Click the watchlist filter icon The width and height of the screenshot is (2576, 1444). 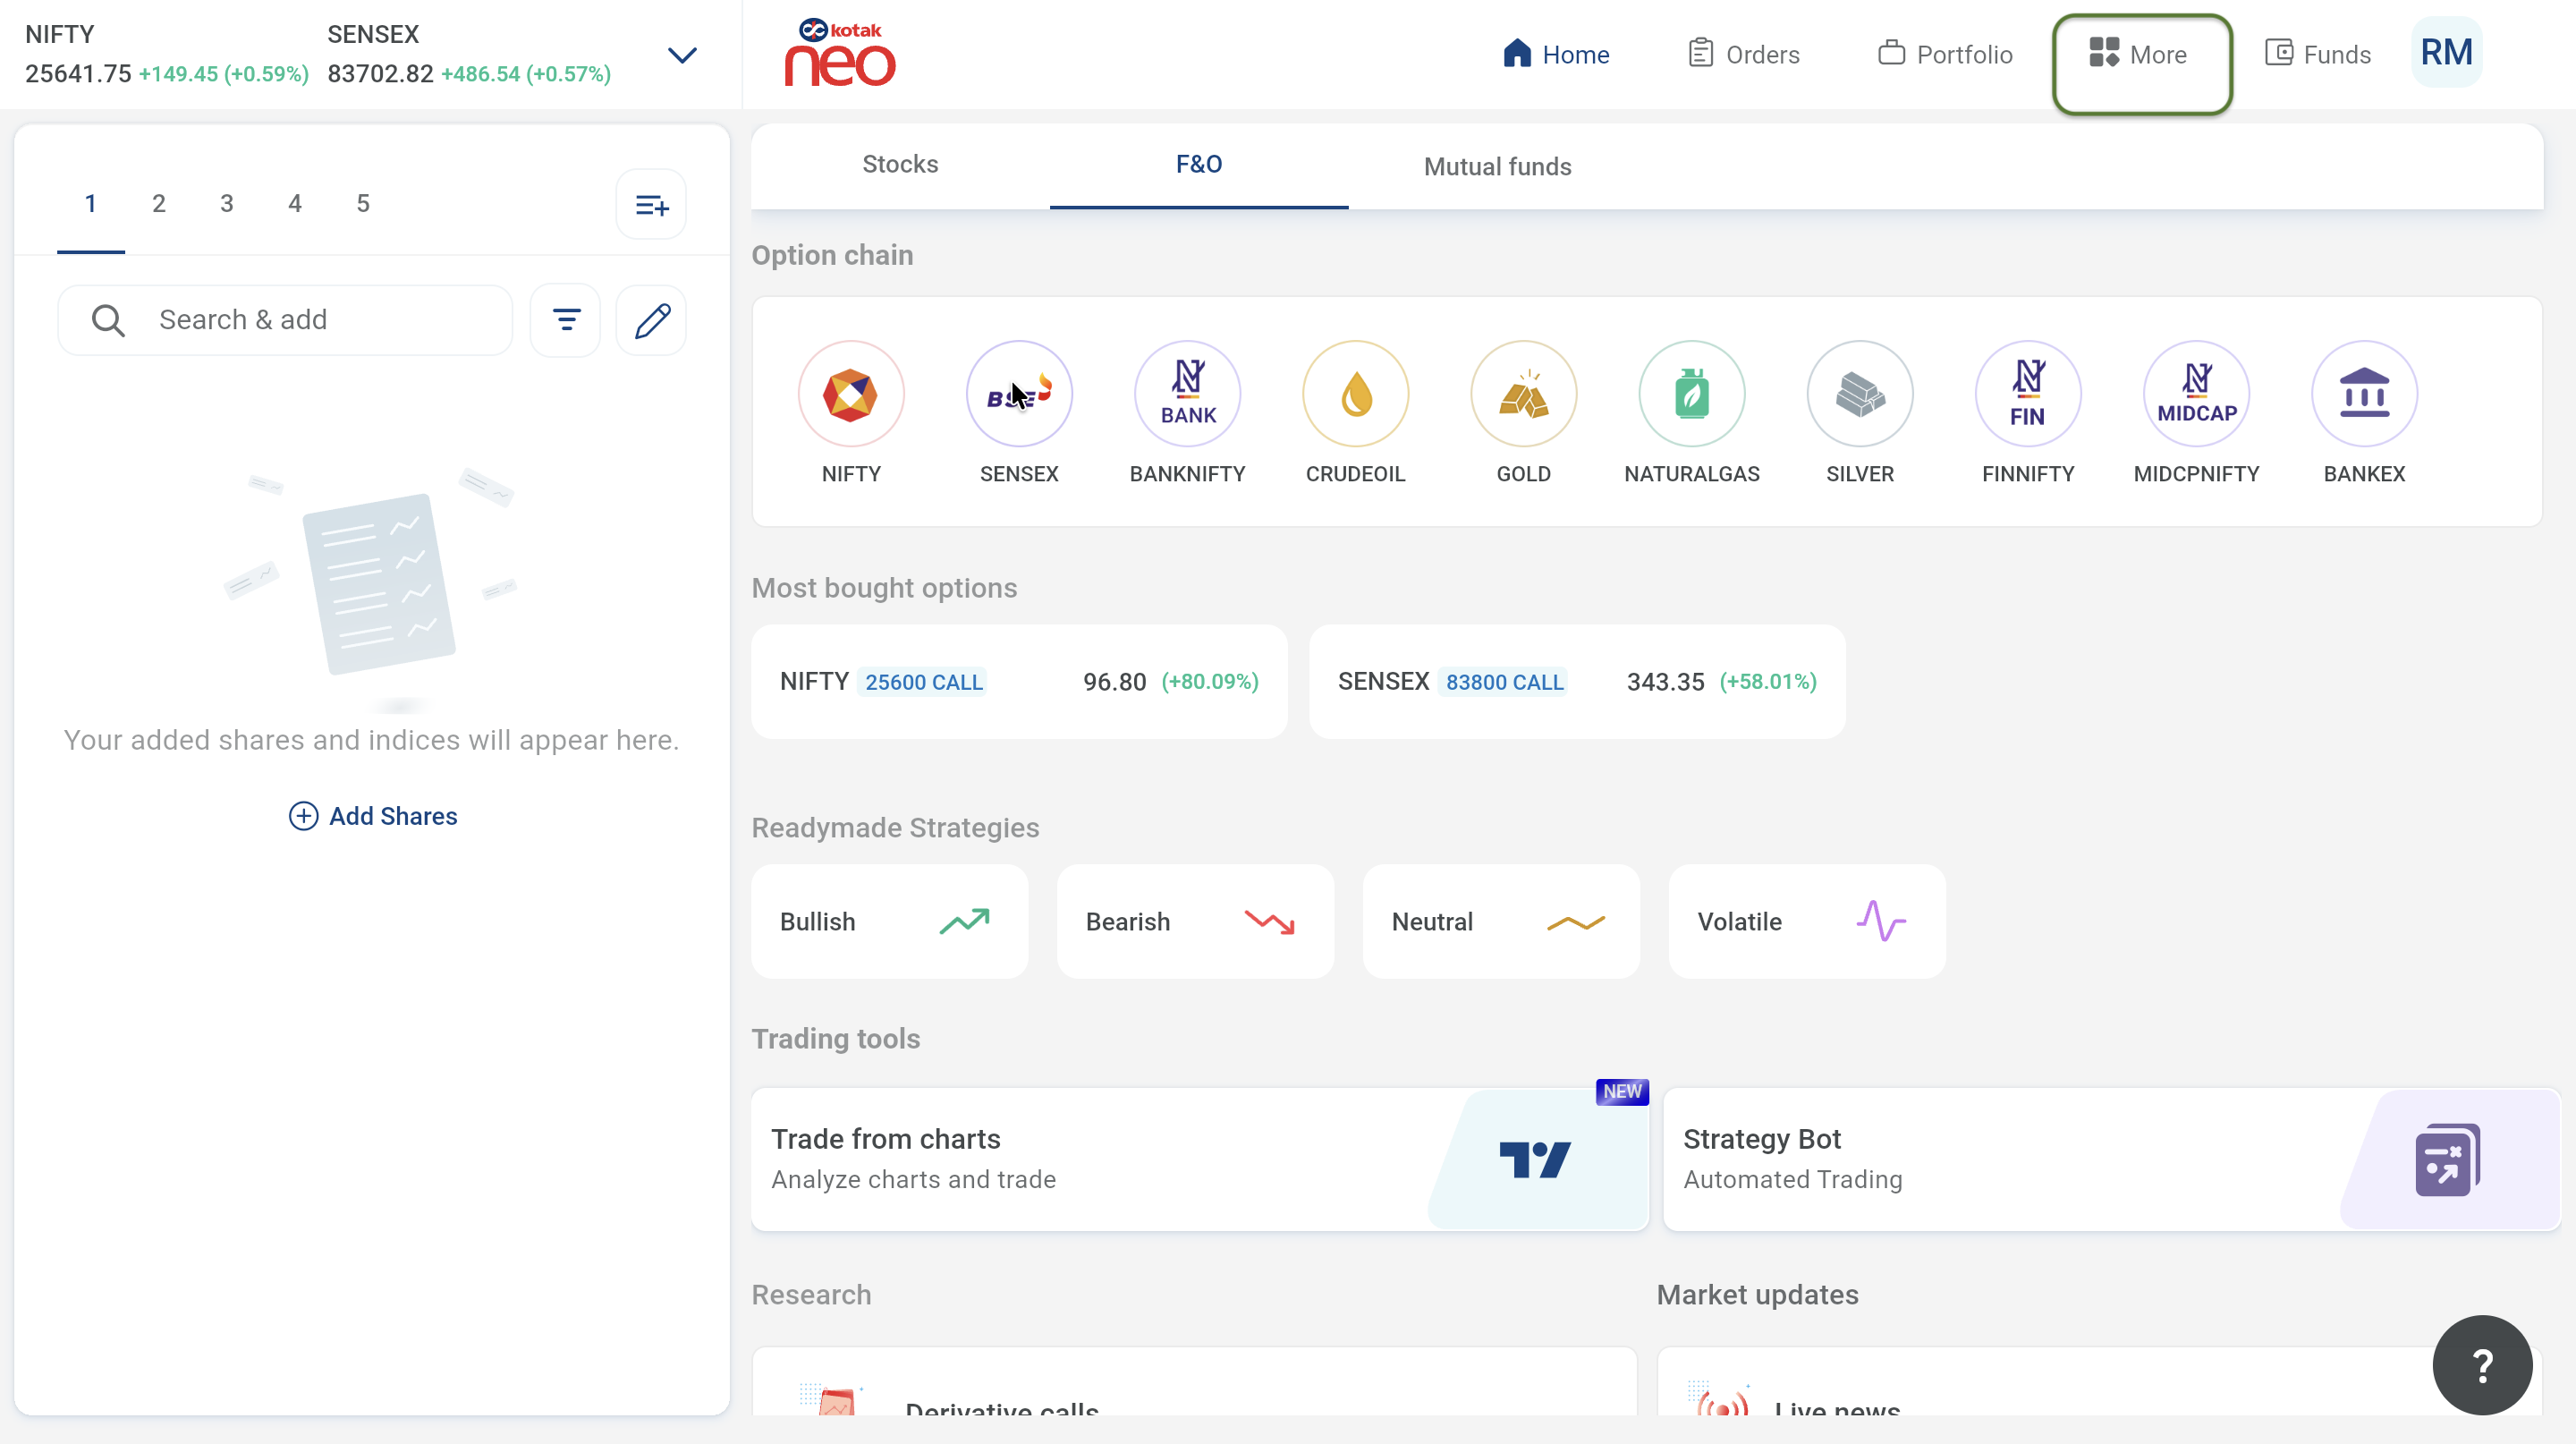pos(566,320)
